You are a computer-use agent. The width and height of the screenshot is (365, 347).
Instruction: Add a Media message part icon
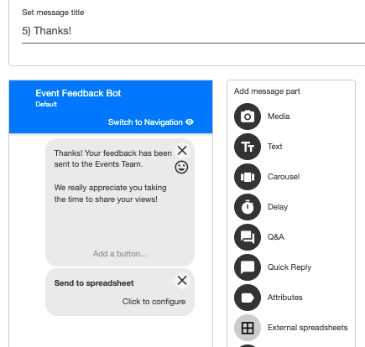pos(248,117)
